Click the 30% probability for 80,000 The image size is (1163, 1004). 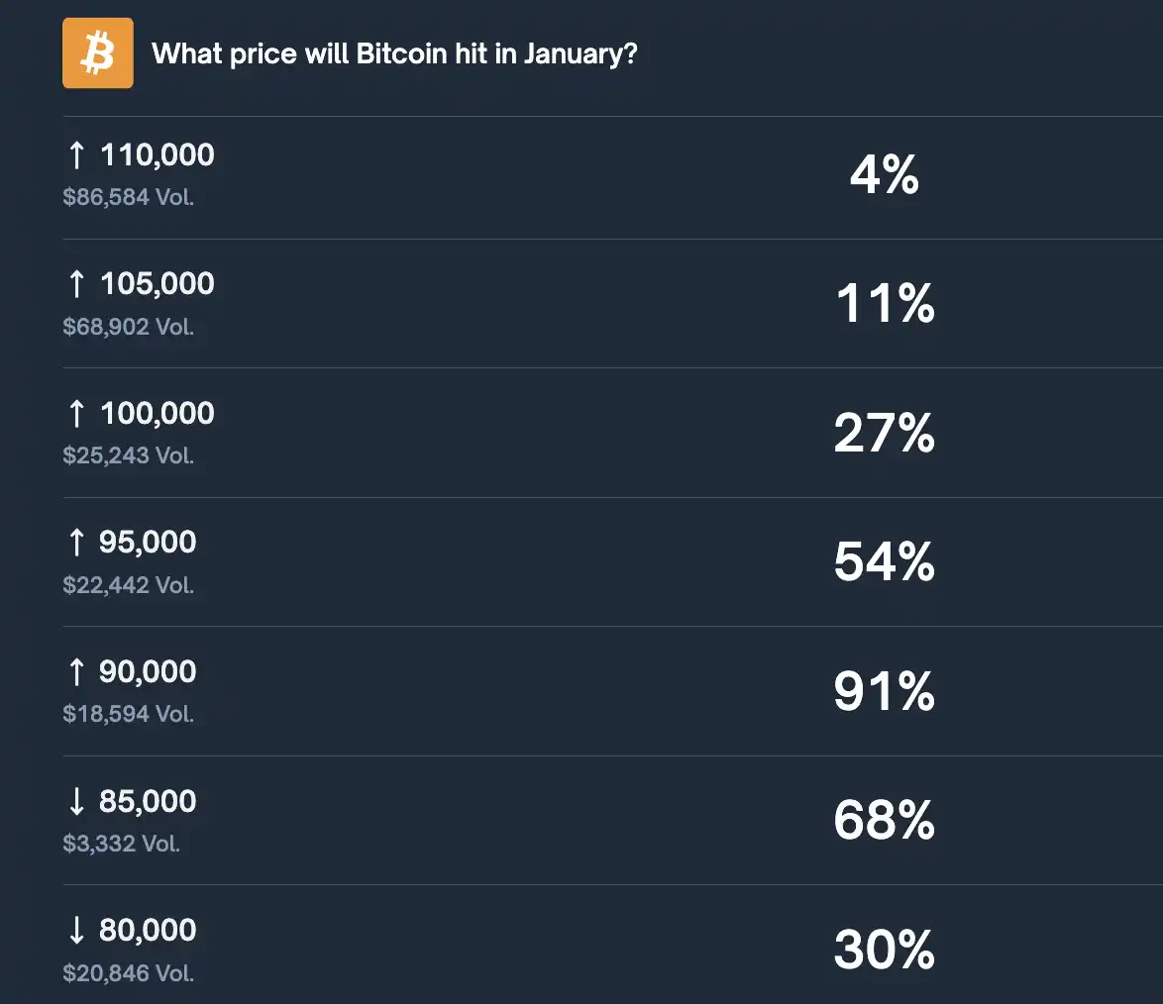[x=883, y=951]
